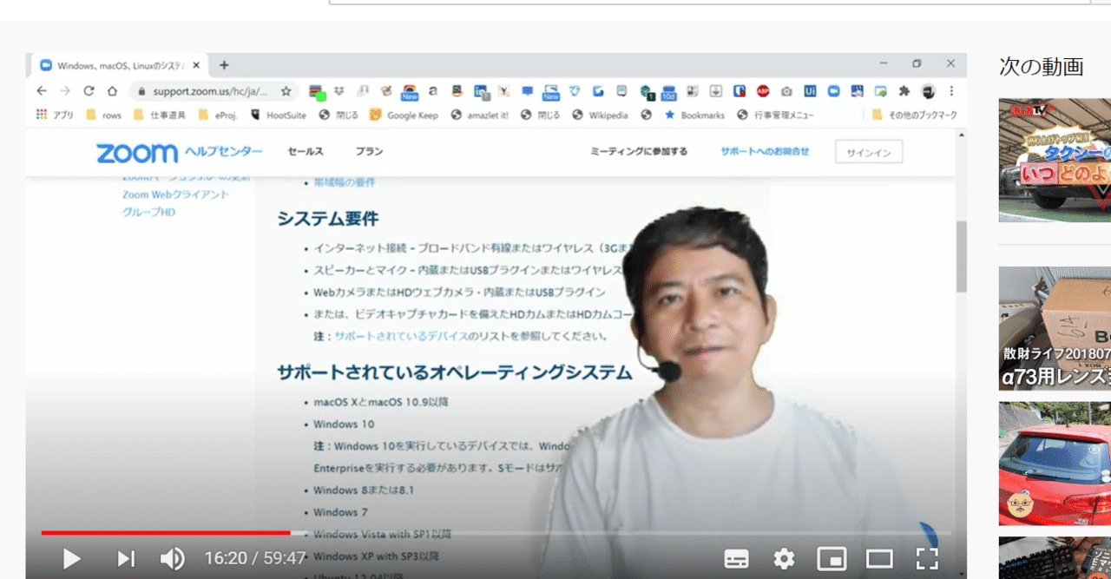
Task: Open the player settings gear
Action: click(785, 559)
